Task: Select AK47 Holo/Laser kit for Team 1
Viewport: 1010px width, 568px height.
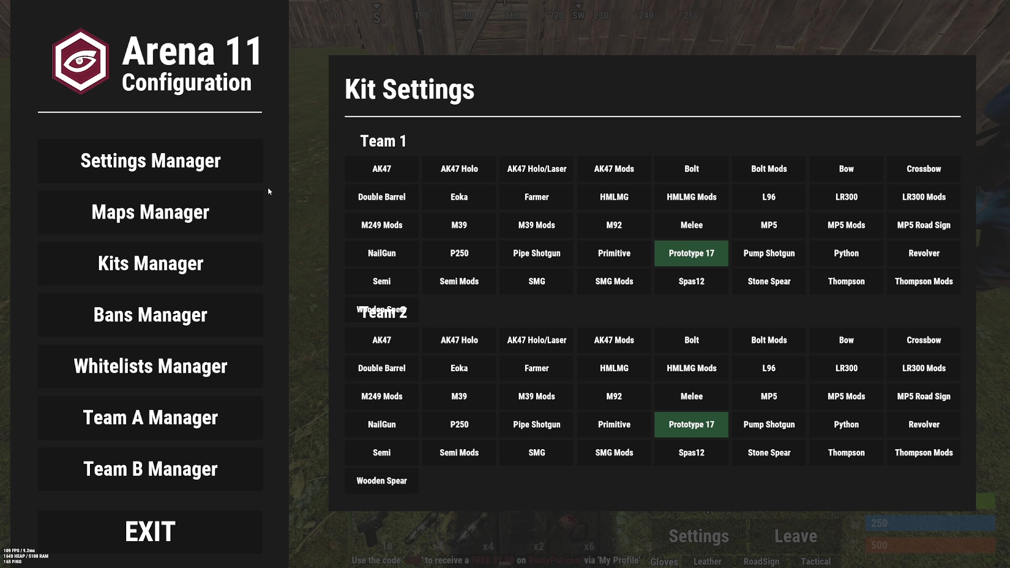Action: pyautogui.click(x=537, y=169)
